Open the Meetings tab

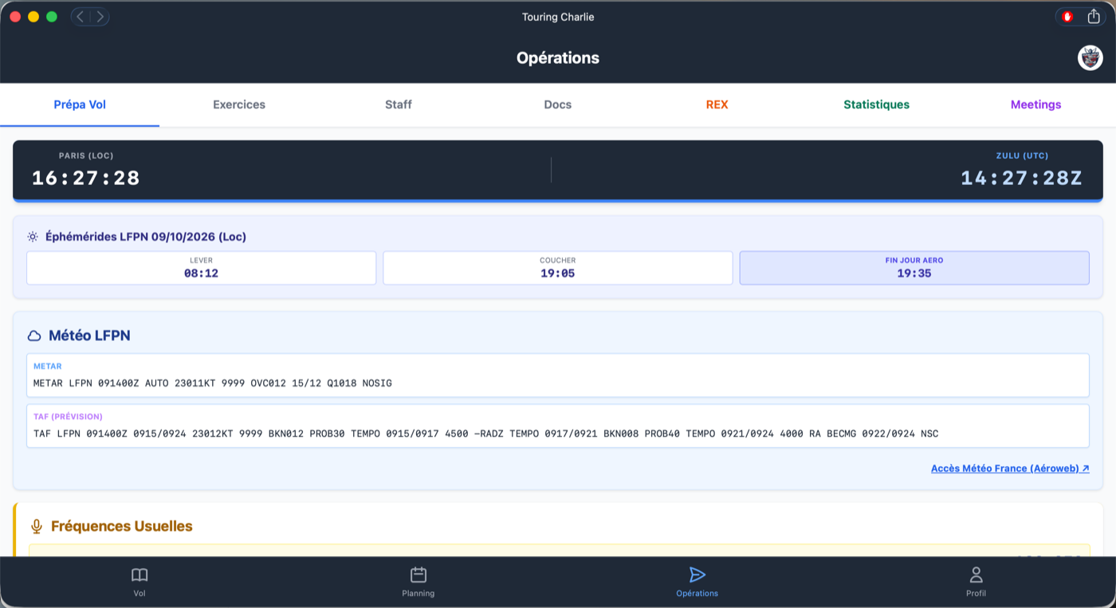pyautogui.click(x=1036, y=104)
